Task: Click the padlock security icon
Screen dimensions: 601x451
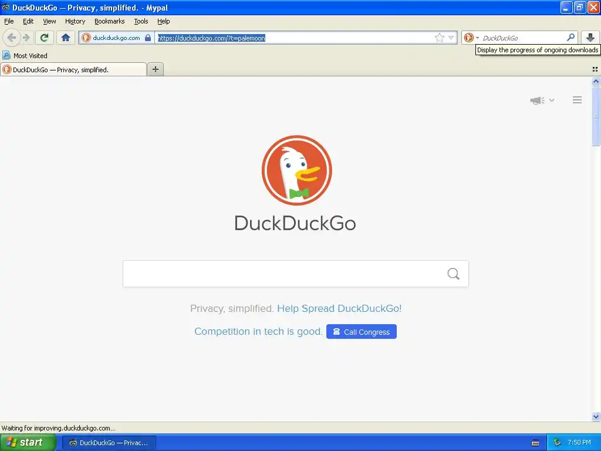Action: [x=148, y=38]
